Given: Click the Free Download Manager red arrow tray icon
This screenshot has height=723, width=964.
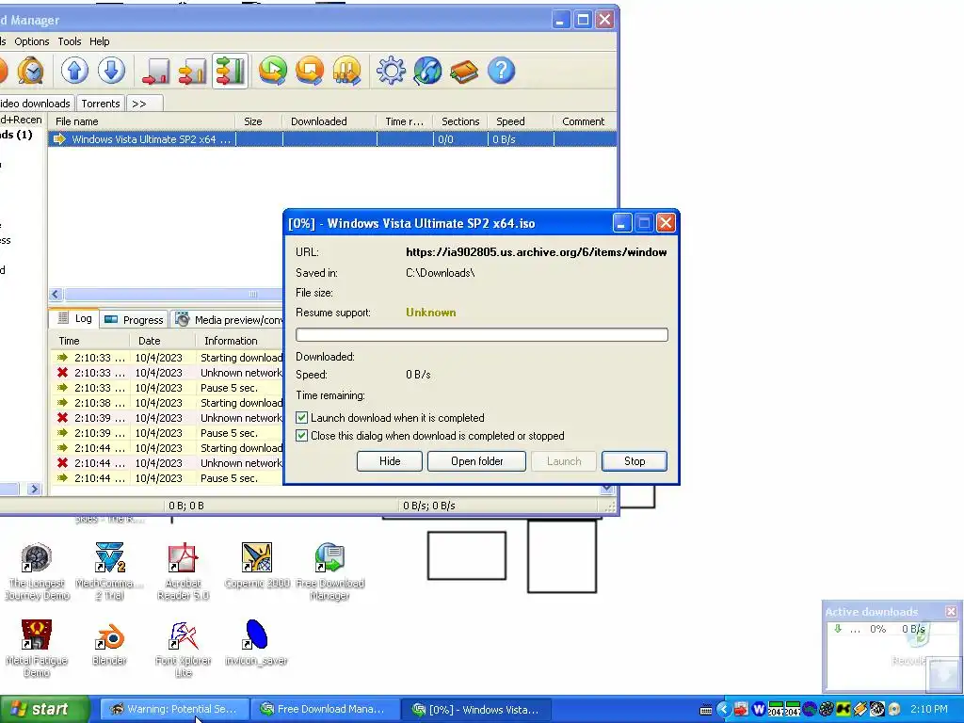Looking at the screenshot, I should click(741, 710).
